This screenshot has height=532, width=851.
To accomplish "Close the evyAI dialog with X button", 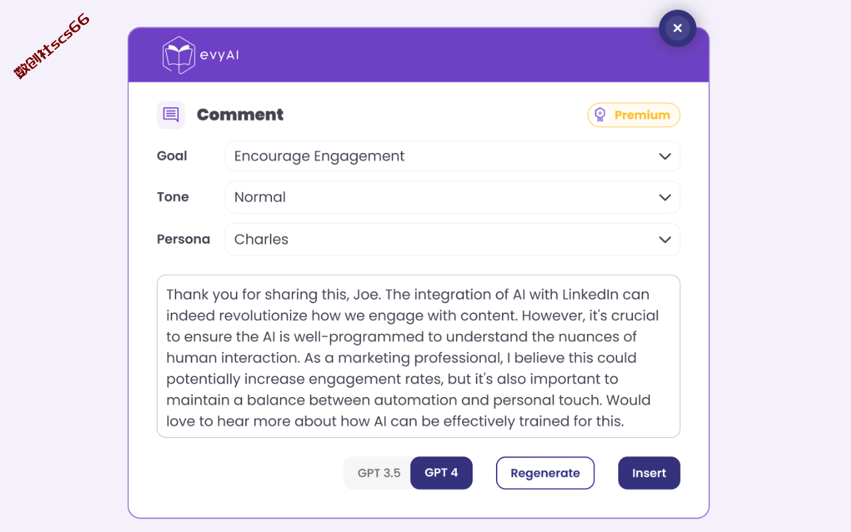I will point(677,28).
